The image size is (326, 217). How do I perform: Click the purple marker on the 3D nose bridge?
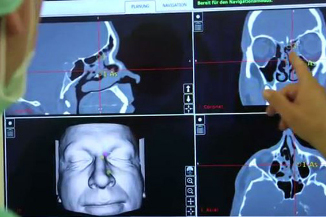click(x=106, y=153)
